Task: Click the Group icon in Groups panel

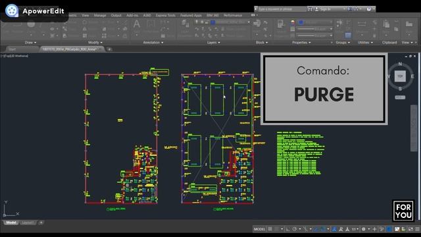Action: coord(339,24)
